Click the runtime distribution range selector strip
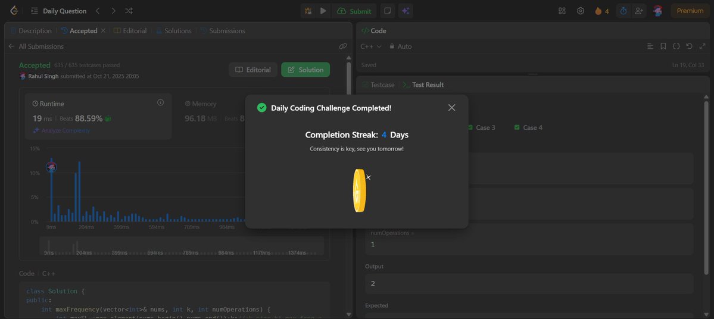The height and width of the screenshot is (319, 714). [x=182, y=246]
